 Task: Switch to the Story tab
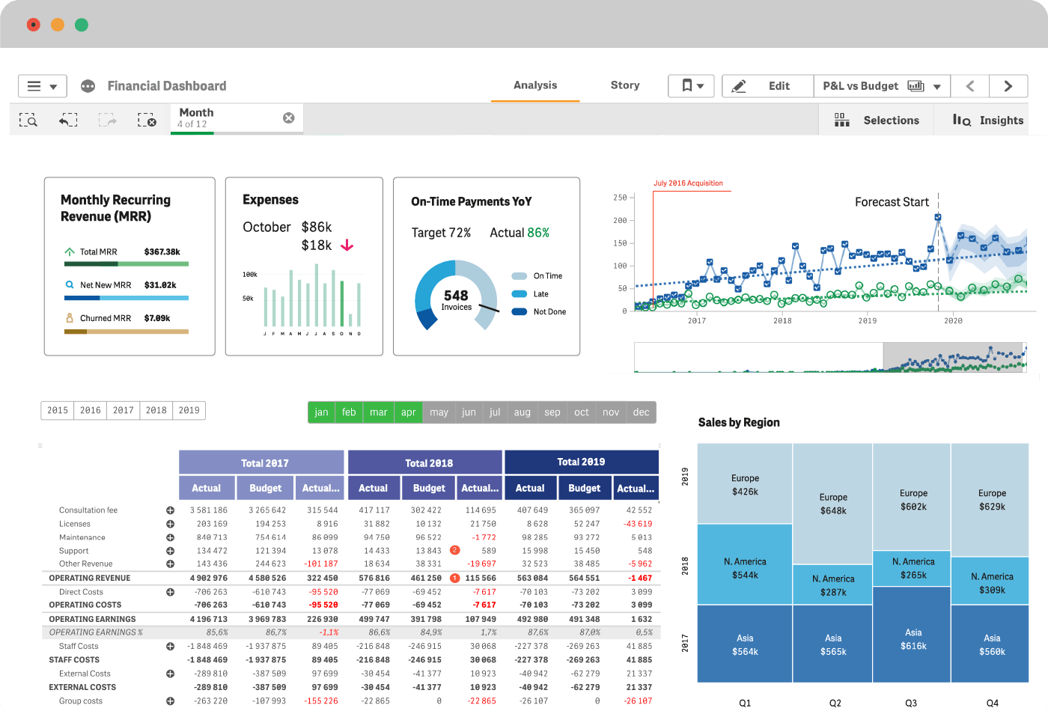coord(625,85)
